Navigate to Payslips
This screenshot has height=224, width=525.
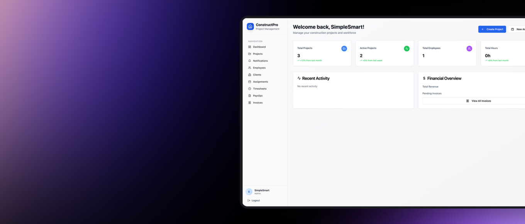257,96
